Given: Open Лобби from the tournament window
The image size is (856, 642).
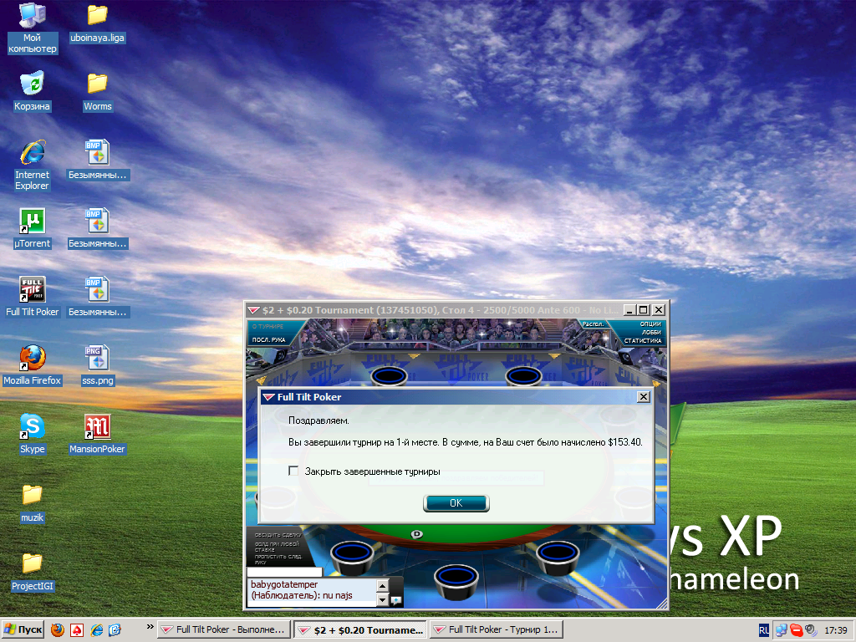Looking at the screenshot, I should tap(651, 332).
